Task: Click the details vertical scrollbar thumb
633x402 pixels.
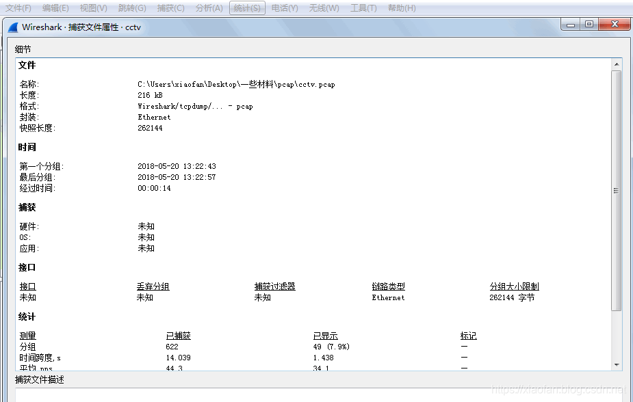Action: click(x=617, y=191)
